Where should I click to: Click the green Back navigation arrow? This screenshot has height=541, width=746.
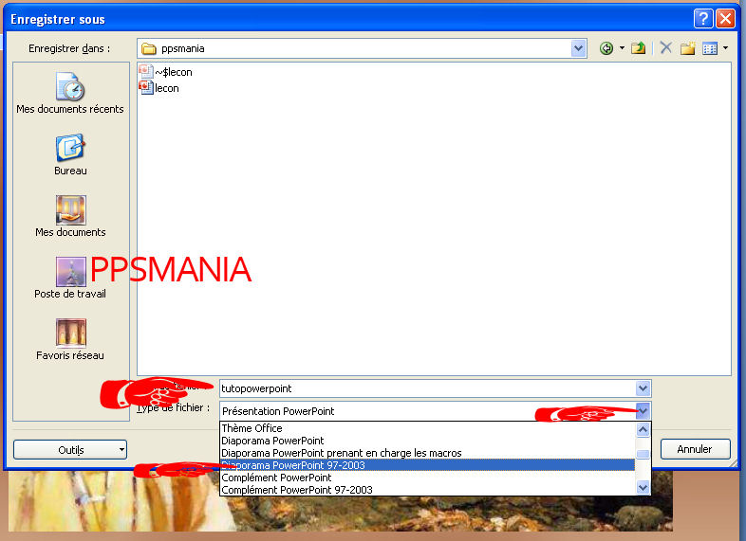[606, 48]
